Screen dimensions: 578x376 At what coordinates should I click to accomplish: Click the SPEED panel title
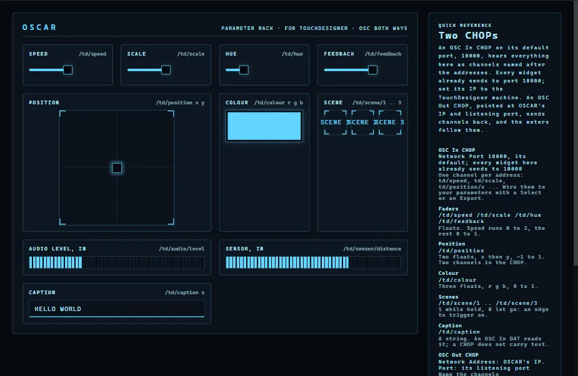[x=38, y=54]
